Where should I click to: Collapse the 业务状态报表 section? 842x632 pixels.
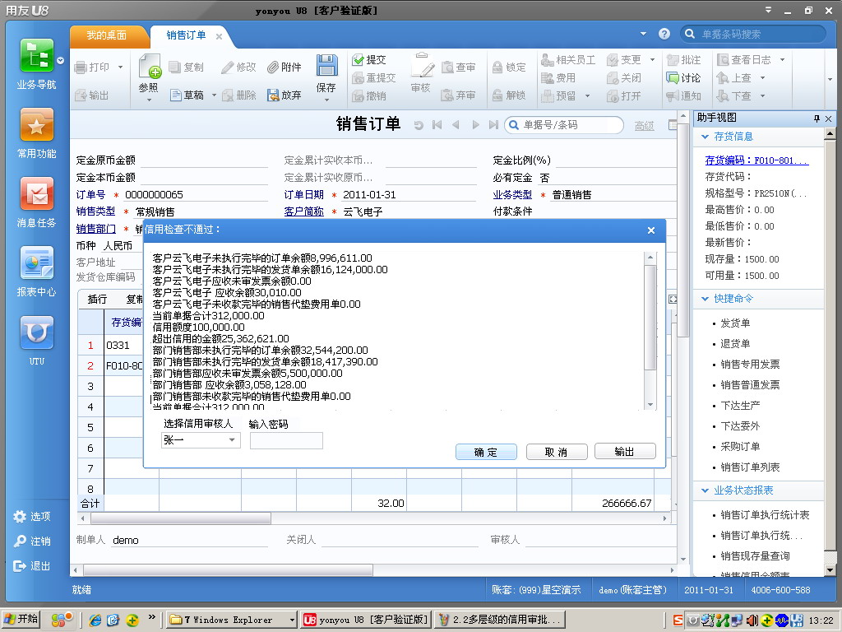[x=705, y=490]
